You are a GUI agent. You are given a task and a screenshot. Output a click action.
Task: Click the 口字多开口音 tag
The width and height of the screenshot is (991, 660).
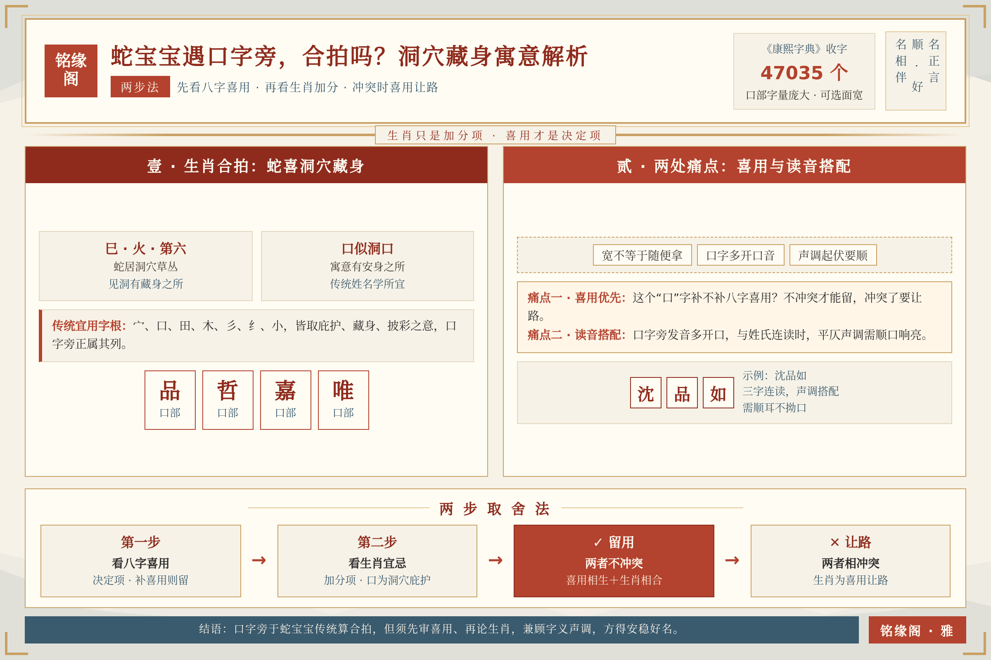pyautogui.click(x=740, y=255)
